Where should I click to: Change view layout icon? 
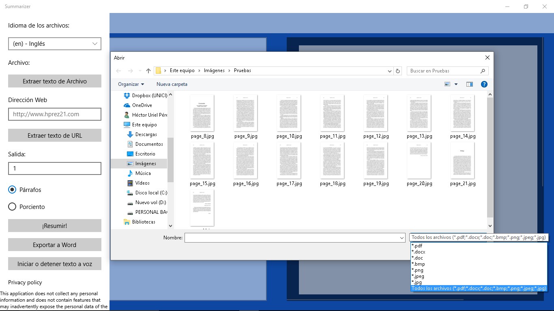click(447, 84)
